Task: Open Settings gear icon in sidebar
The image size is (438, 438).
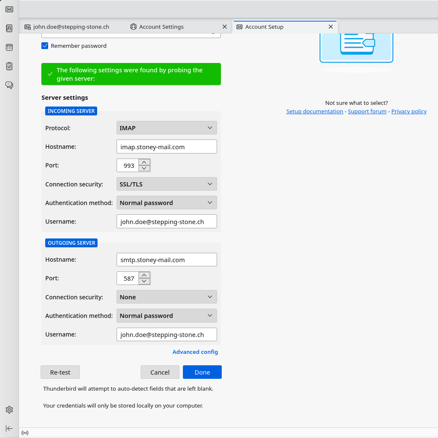Action: (9, 410)
